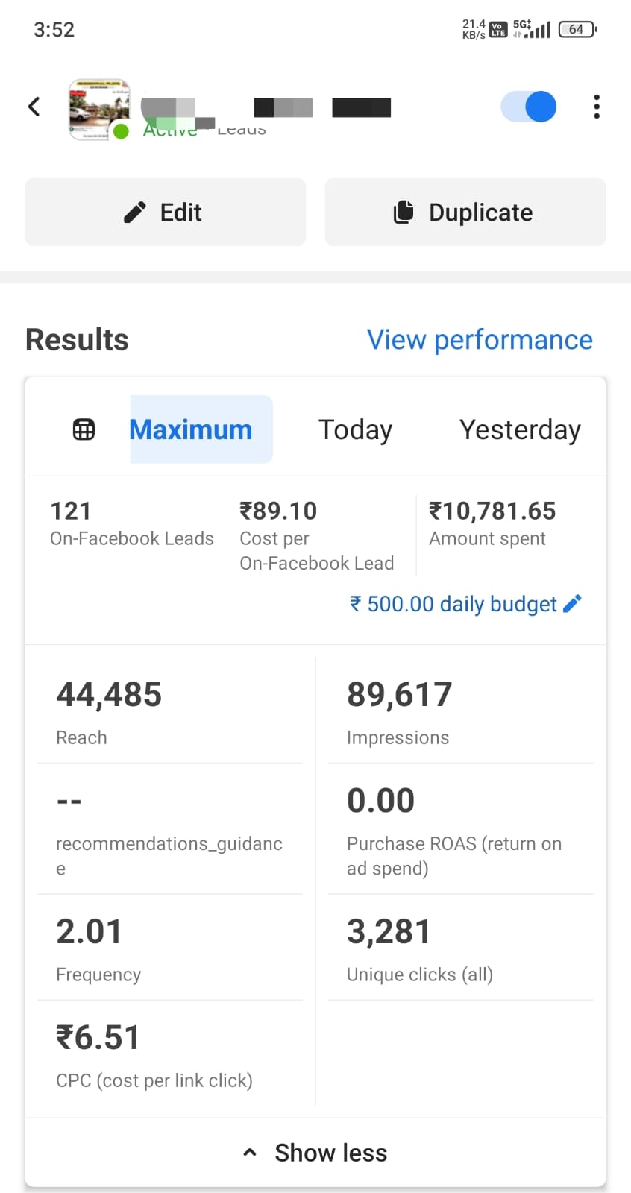Image resolution: width=631 pixels, height=1193 pixels.
Task: Tap the Unique clicks (all) metric
Action: click(460, 947)
